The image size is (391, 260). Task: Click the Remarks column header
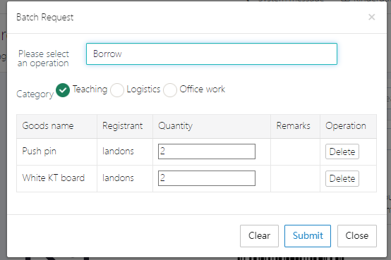pyautogui.click(x=295, y=126)
